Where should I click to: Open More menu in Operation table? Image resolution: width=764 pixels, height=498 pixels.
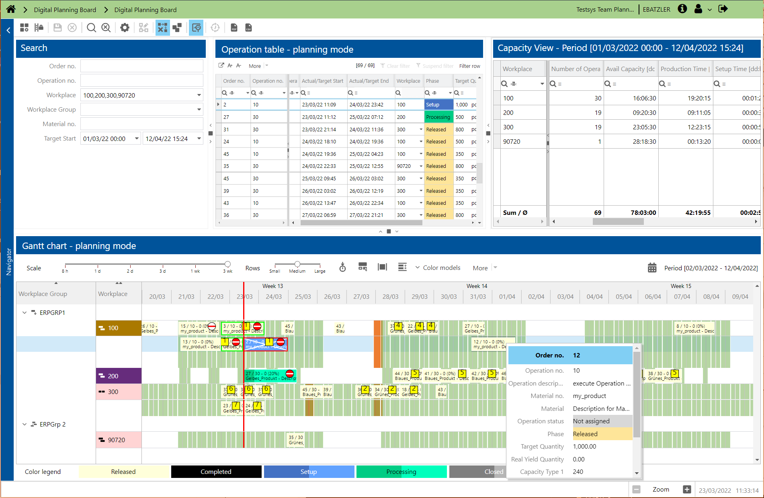pyautogui.click(x=258, y=66)
